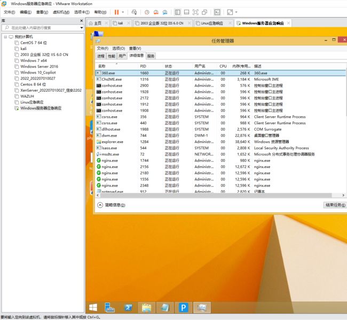Open Server Manager from guest taskbar

click(109, 307)
